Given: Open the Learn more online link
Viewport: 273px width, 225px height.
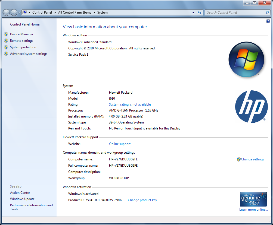Looking at the screenshot, I should coord(253,210).
